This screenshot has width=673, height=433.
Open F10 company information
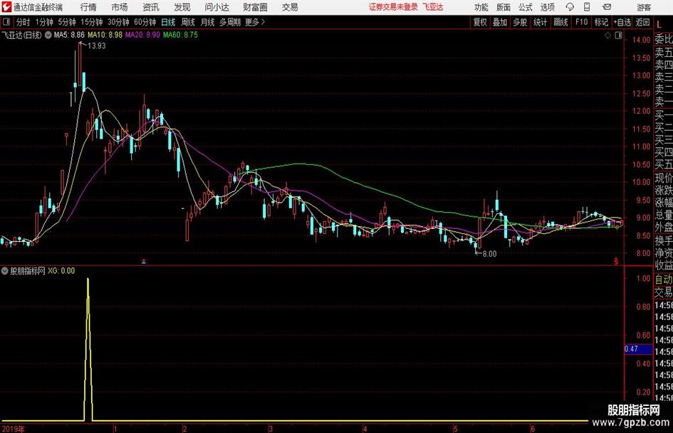pos(581,22)
